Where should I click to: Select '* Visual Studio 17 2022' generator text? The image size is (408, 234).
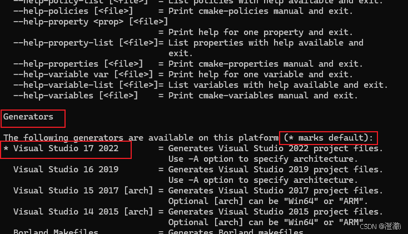pos(61,148)
